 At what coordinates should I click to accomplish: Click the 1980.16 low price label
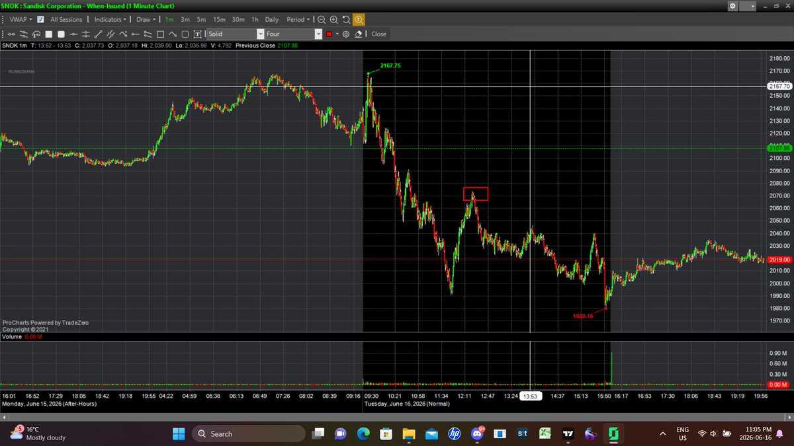click(x=583, y=316)
